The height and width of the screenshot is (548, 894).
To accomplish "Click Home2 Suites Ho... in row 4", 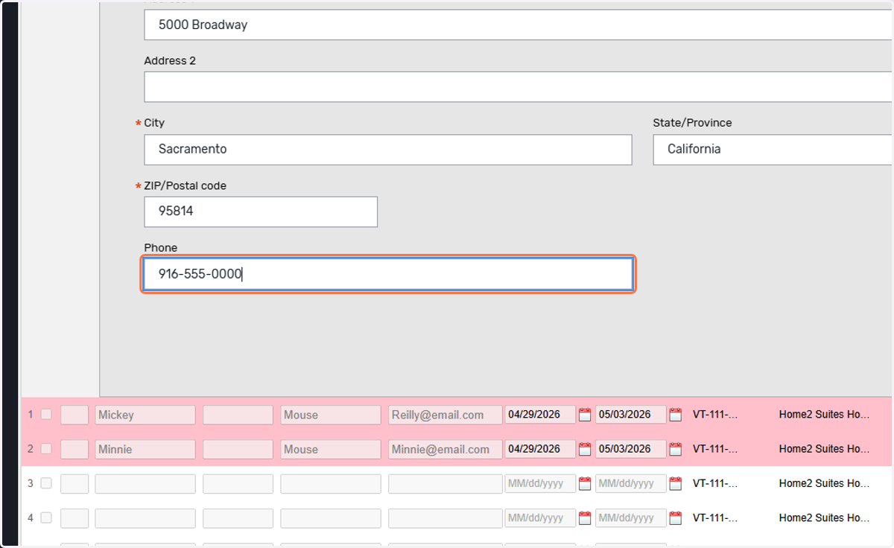I will [x=825, y=517].
